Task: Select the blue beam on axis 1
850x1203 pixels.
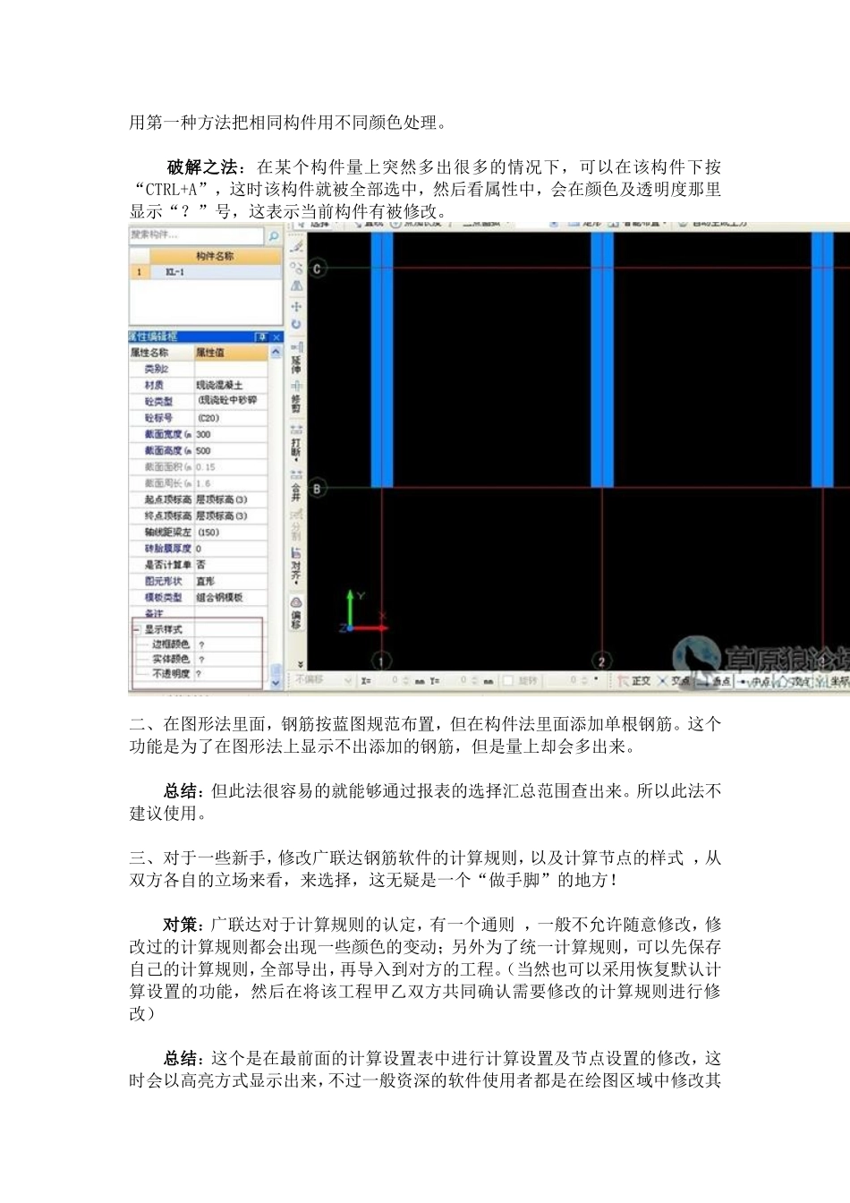Action: click(x=382, y=360)
